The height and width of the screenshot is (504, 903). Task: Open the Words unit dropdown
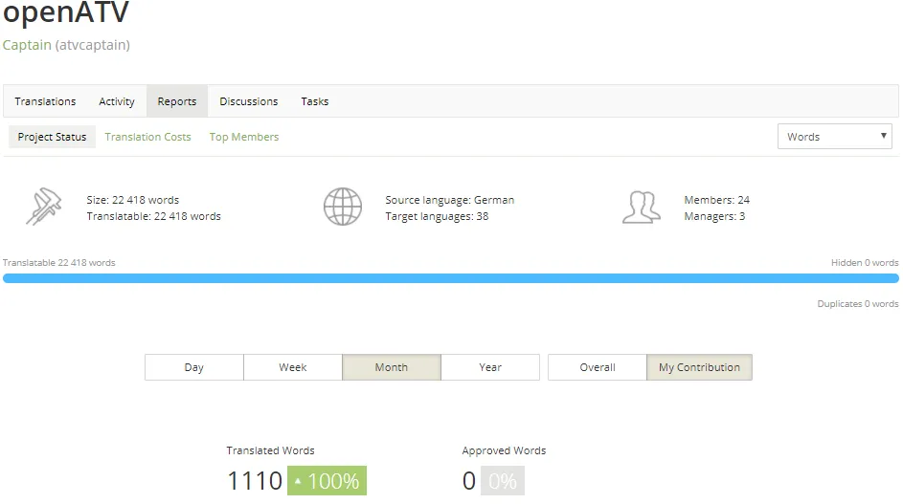(x=834, y=137)
